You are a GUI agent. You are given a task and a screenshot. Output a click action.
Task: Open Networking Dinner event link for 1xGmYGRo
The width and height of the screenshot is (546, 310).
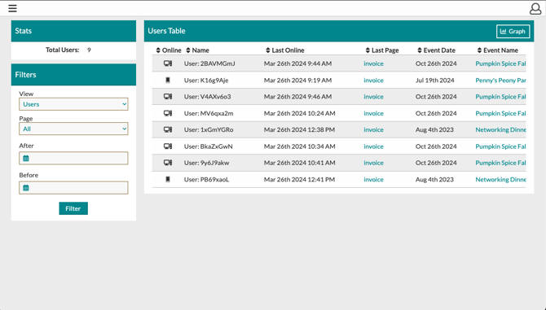[x=500, y=129]
